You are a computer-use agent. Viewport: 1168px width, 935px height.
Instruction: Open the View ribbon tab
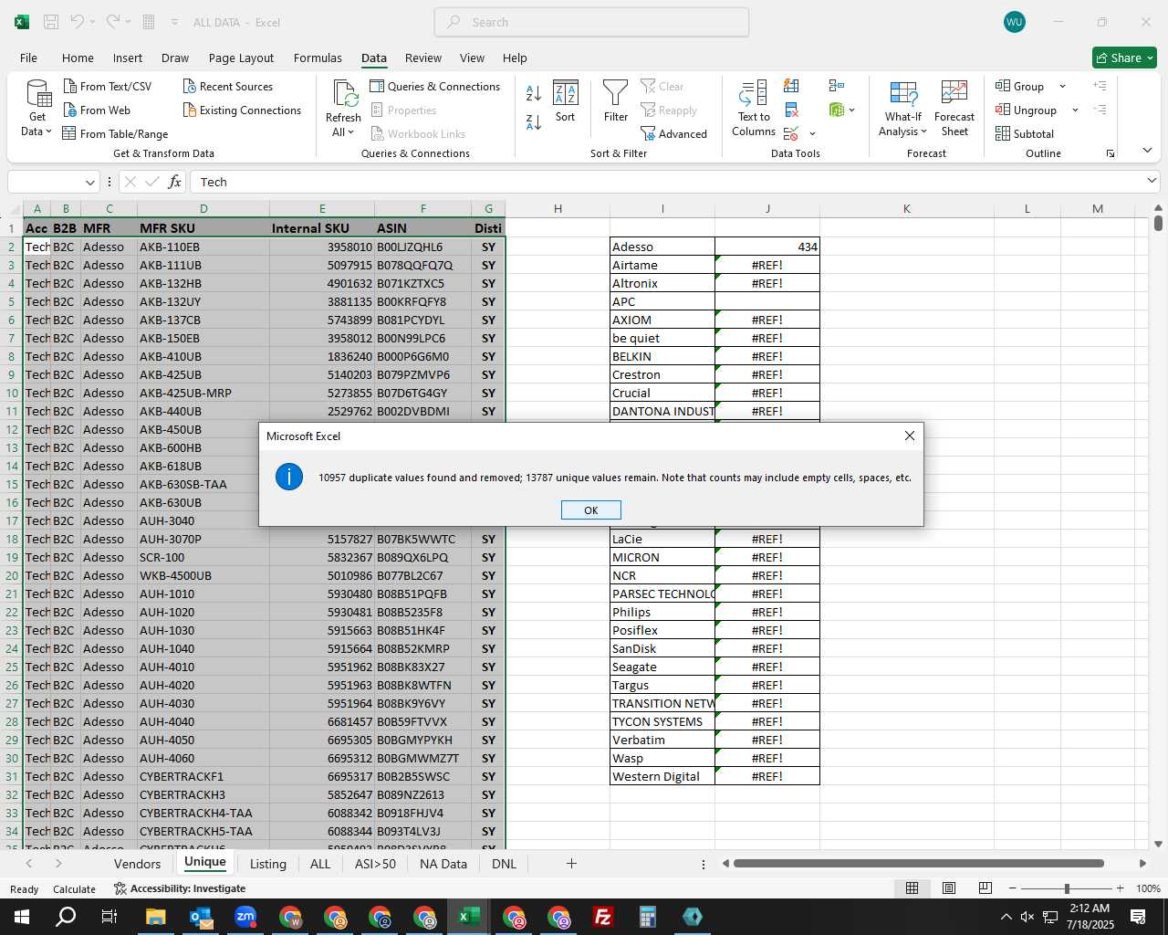(472, 58)
